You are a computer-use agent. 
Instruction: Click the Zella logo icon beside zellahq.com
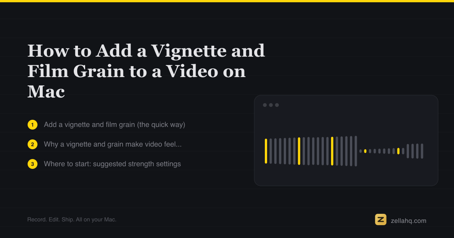[x=381, y=219]
